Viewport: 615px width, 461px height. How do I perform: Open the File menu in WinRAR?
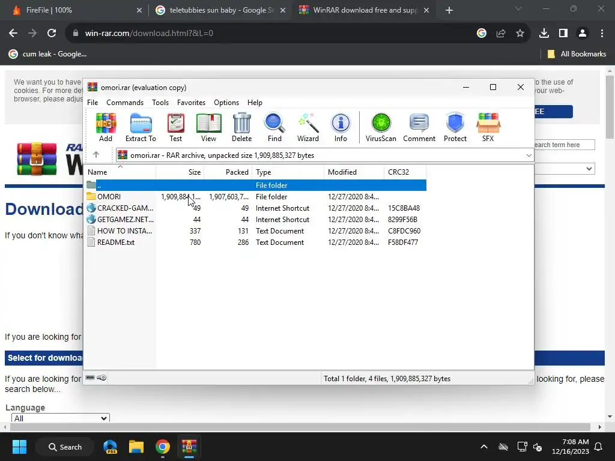point(92,102)
